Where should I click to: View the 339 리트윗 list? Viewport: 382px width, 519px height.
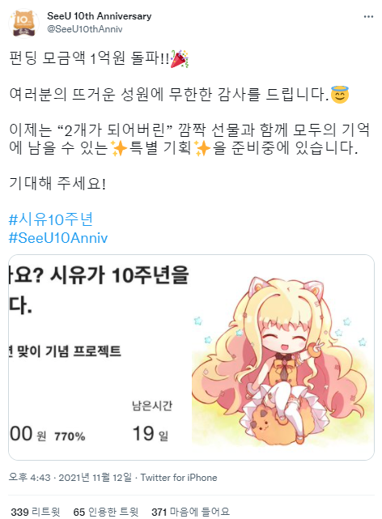36,512
